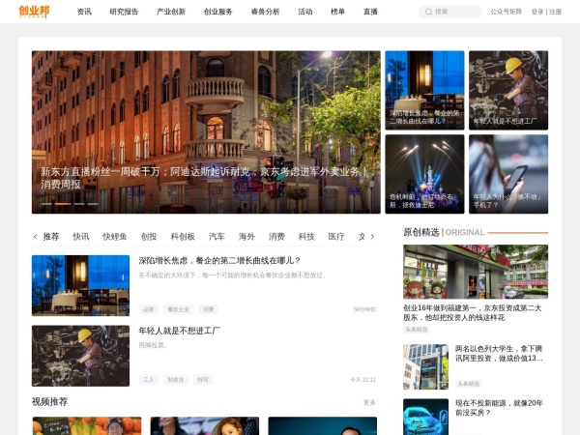Open the 公众号矩阵 link
Viewport: 580px width, 435px height.
pos(506,12)
